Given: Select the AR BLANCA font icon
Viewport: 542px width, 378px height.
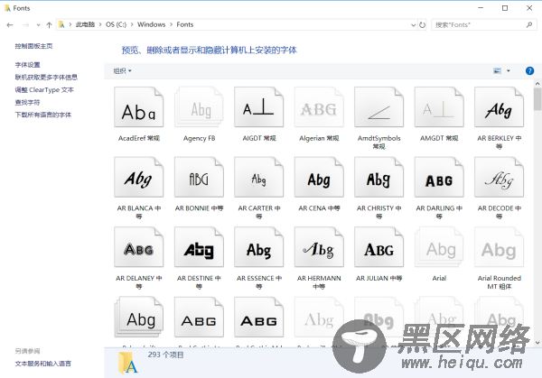Looking at the screenshot, I should [x=138, y=177].
